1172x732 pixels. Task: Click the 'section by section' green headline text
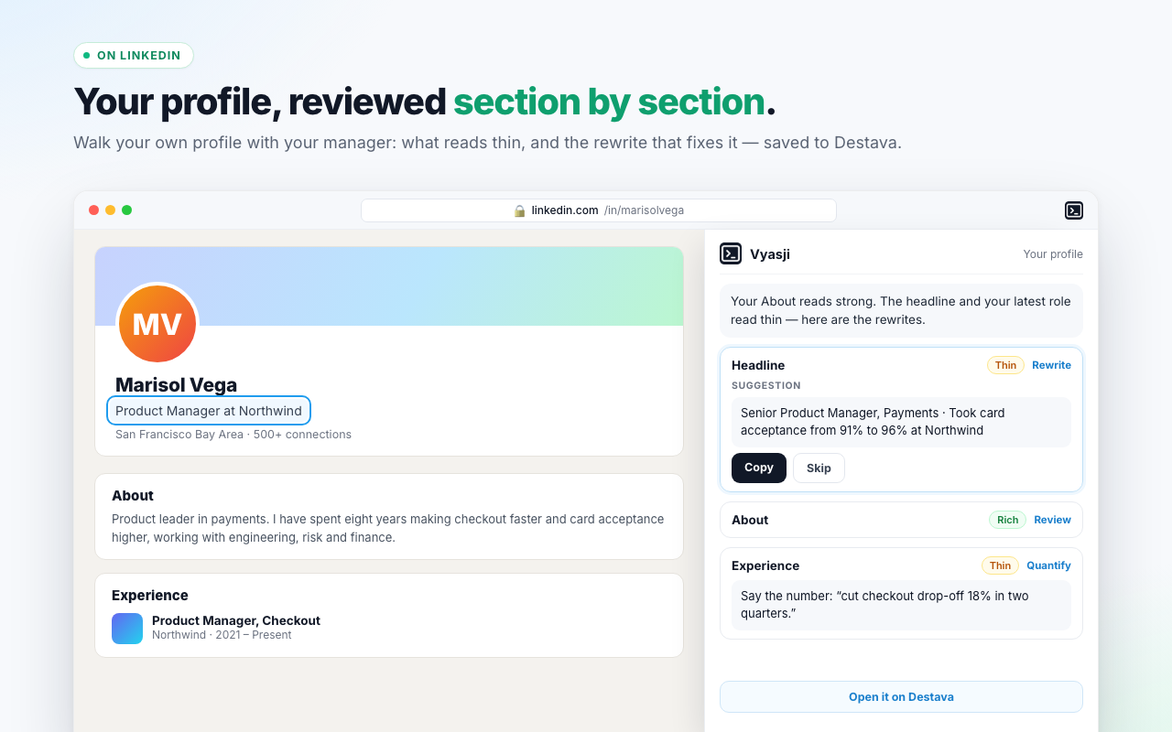pos(609,102)
